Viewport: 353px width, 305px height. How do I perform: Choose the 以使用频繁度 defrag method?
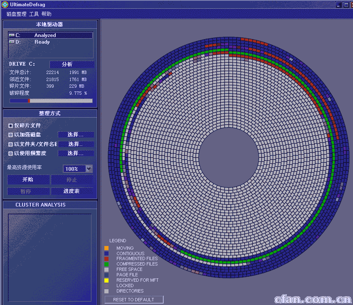tap(10, 153)
